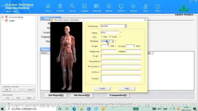
Task: Click the Green World logo
Action: point(184,10)
